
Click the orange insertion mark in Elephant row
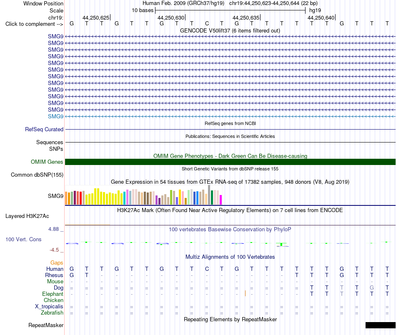[x=245, y=293]
